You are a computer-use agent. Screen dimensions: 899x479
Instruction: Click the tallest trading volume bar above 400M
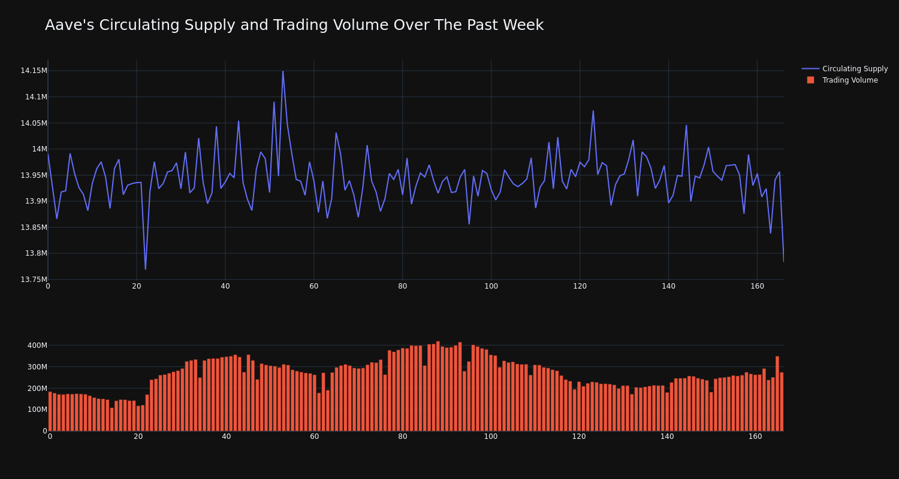pyautogui.click(x=438, y=386)
